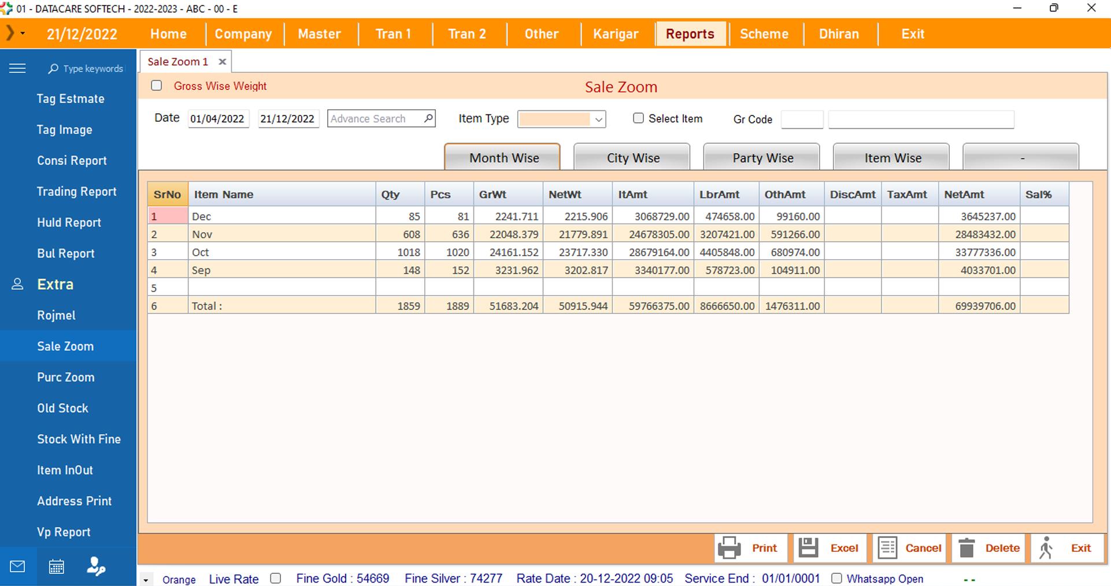
Task: Click the user settings icon in sidebar
Action: click(x=95, y=566)
